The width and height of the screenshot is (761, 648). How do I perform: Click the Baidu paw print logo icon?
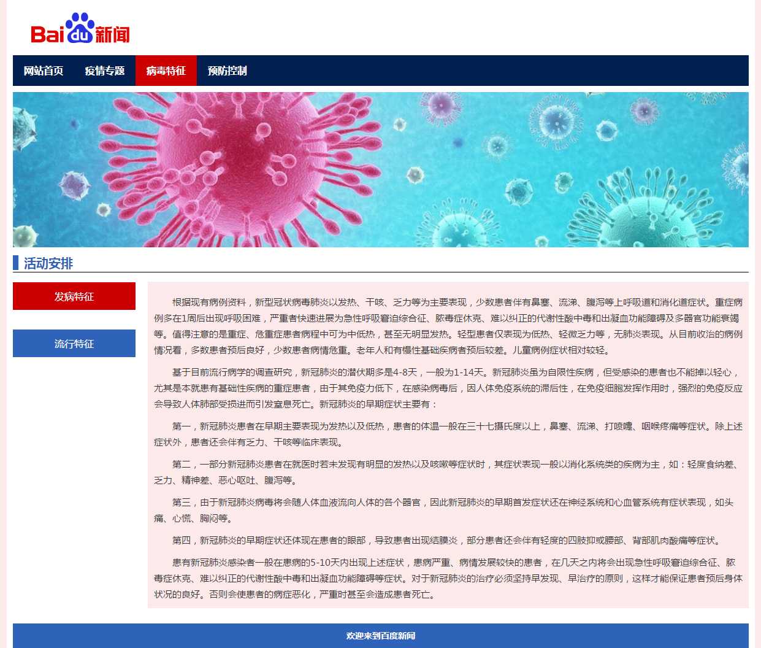pyautogui.click(x=80, y=28)
